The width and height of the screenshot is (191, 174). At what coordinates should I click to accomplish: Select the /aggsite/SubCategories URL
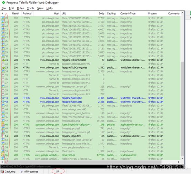(x=74, y=68)
